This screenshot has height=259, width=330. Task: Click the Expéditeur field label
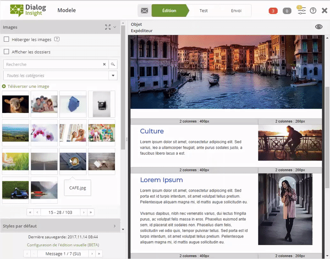point(142,31)
